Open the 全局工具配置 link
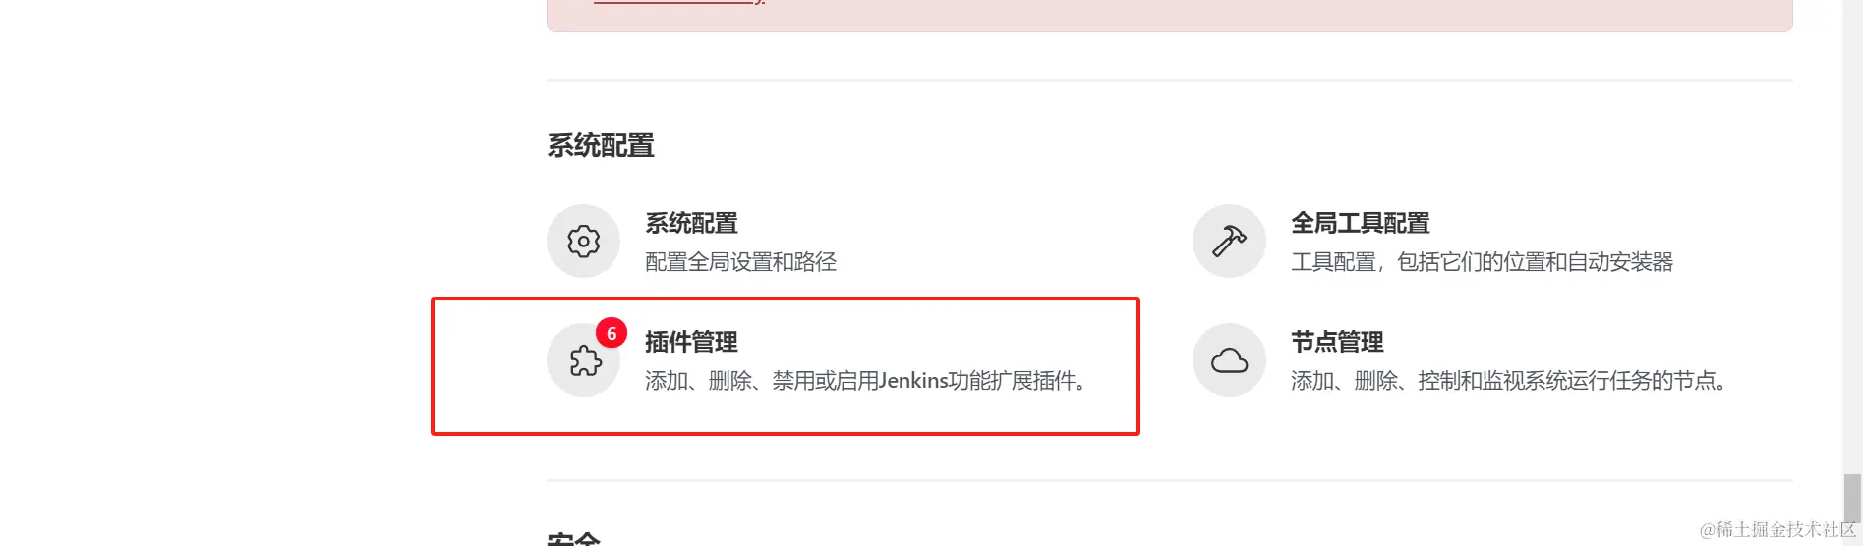Screen dimensions: 1863x546 point(1360,224)
